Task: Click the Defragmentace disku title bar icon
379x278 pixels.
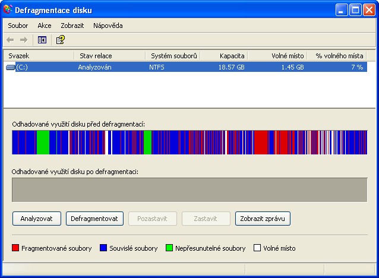Action: coord(8,10)
